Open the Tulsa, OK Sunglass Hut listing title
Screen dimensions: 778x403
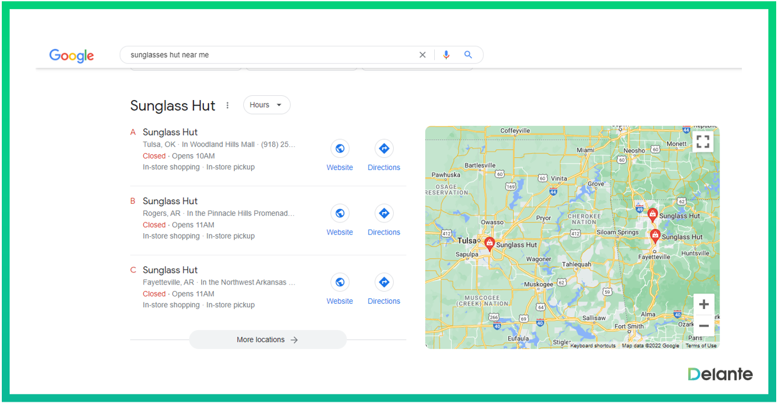click(x=170, y=133)
